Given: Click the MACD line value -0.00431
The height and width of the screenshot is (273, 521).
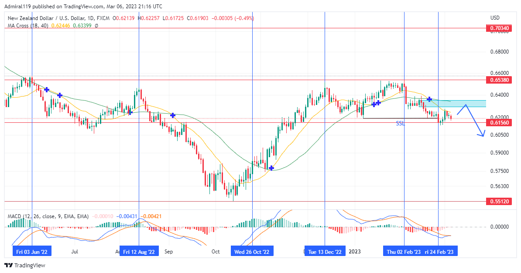Looking at the screenshot, I should point(127,216).
